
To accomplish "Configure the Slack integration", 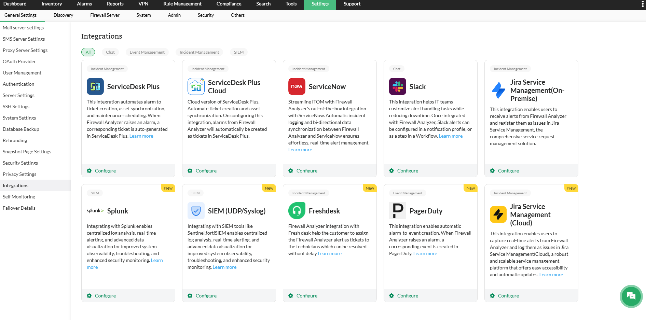I will click(x=408, y=171).
